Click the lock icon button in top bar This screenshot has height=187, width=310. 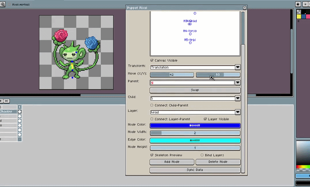[x=298, y=4]
